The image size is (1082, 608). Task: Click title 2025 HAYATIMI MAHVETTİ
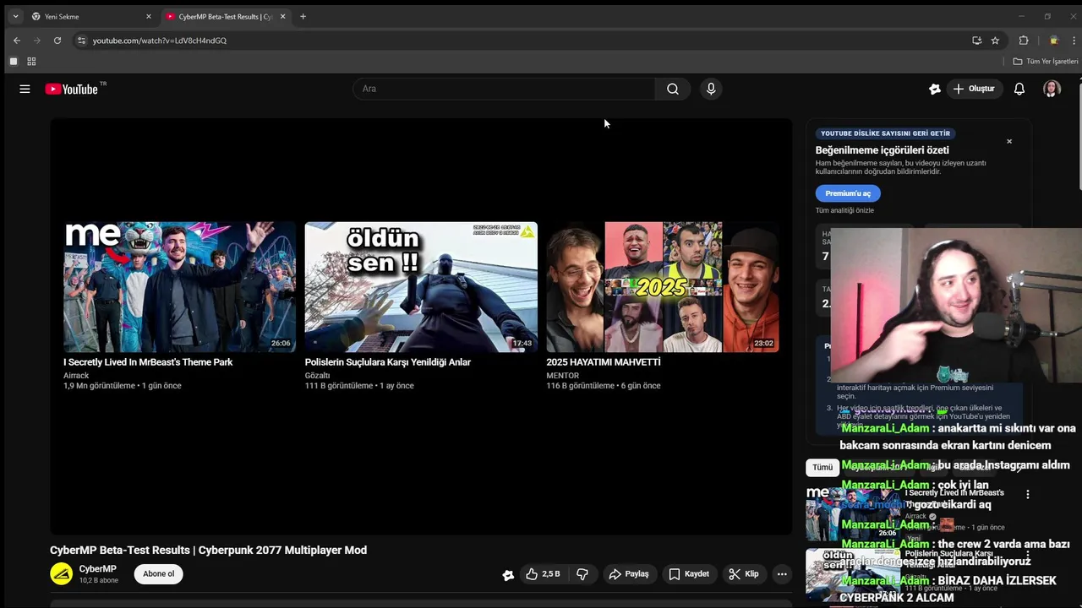(x=604, y=362)
